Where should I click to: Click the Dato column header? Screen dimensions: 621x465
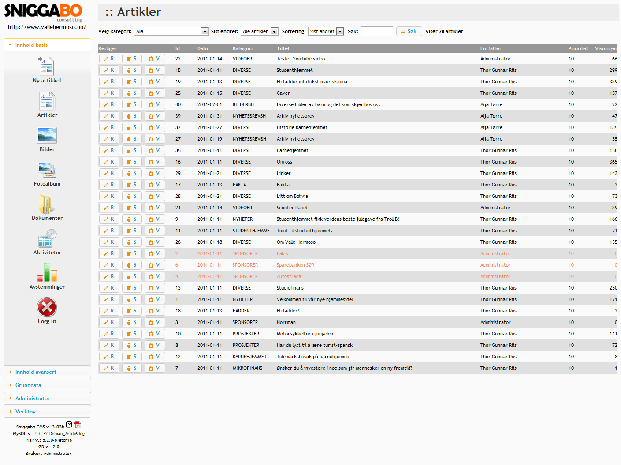pyautogui.click(x=203, y=48)
